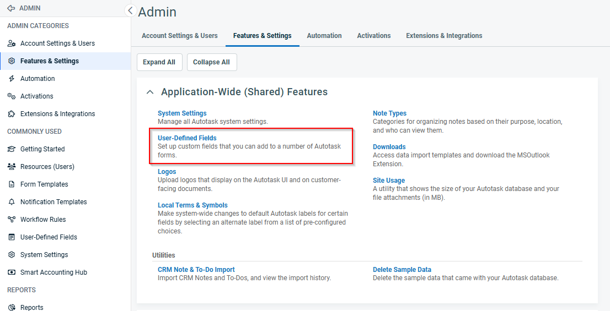The width and height of the screenshot is (610, 311).
Task: Collapse the left sidebar with chevron button
Action: coord(130,10)
